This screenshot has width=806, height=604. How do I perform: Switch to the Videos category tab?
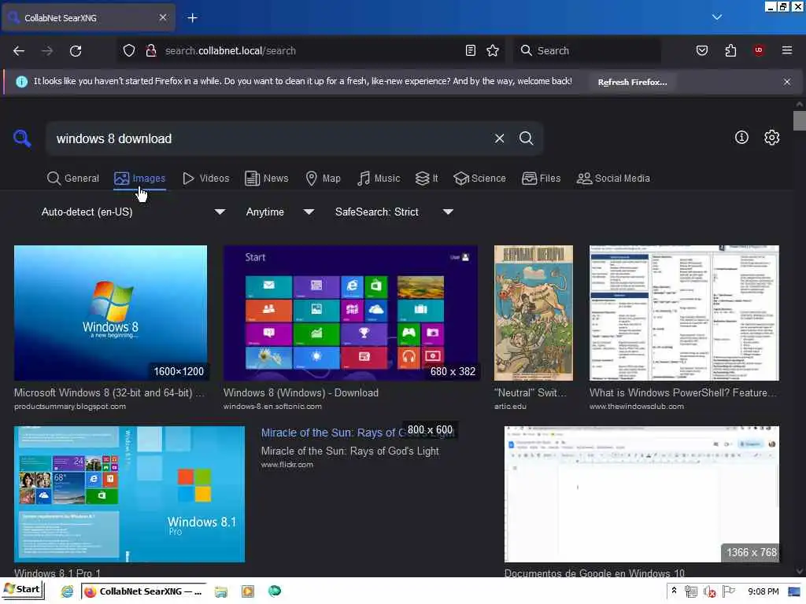pyautogui.click(x=206, y=179)
